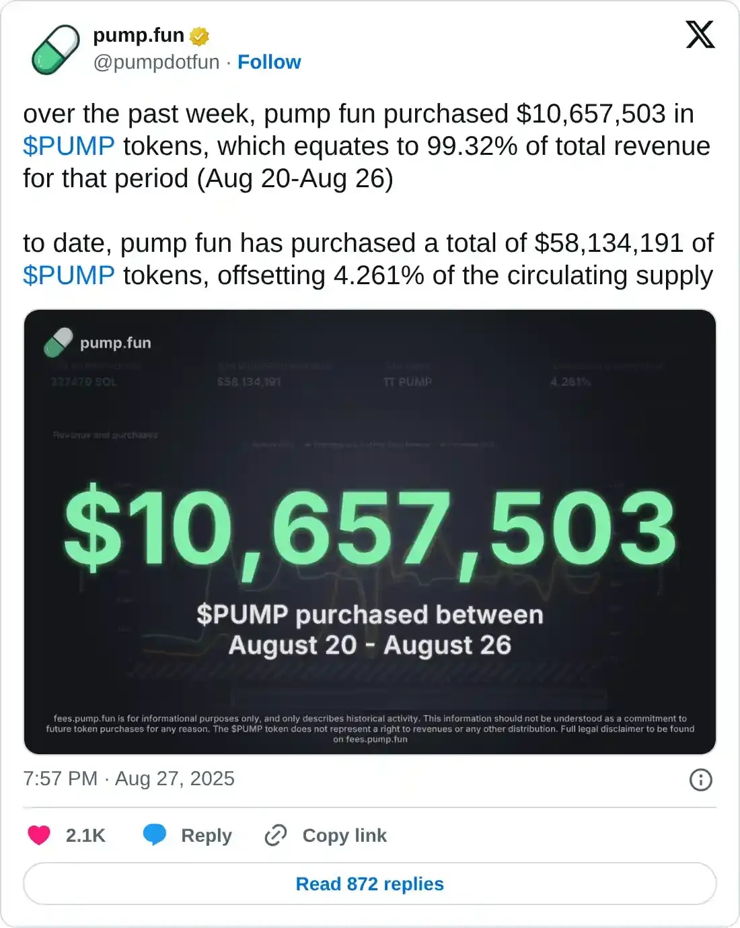The height and width of the screenshot is (928, 740).
Task: Click the blue reply speech bubble icon
Action: pyautogui.click(x=155, y=835)
